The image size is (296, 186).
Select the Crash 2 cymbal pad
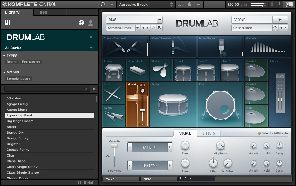(x=256, y=93)
